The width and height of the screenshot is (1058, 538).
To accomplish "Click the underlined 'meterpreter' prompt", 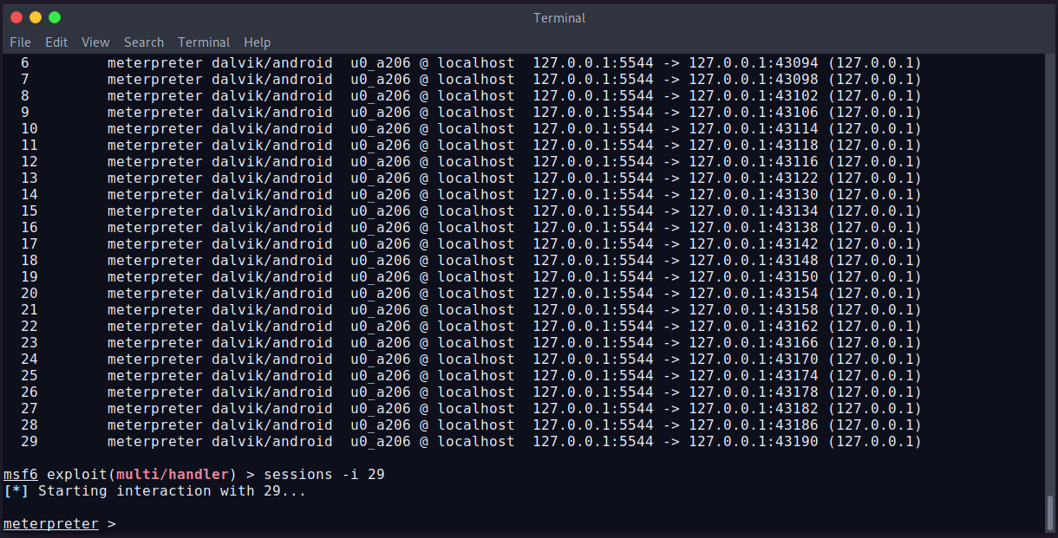I will [x=51, y=524].
